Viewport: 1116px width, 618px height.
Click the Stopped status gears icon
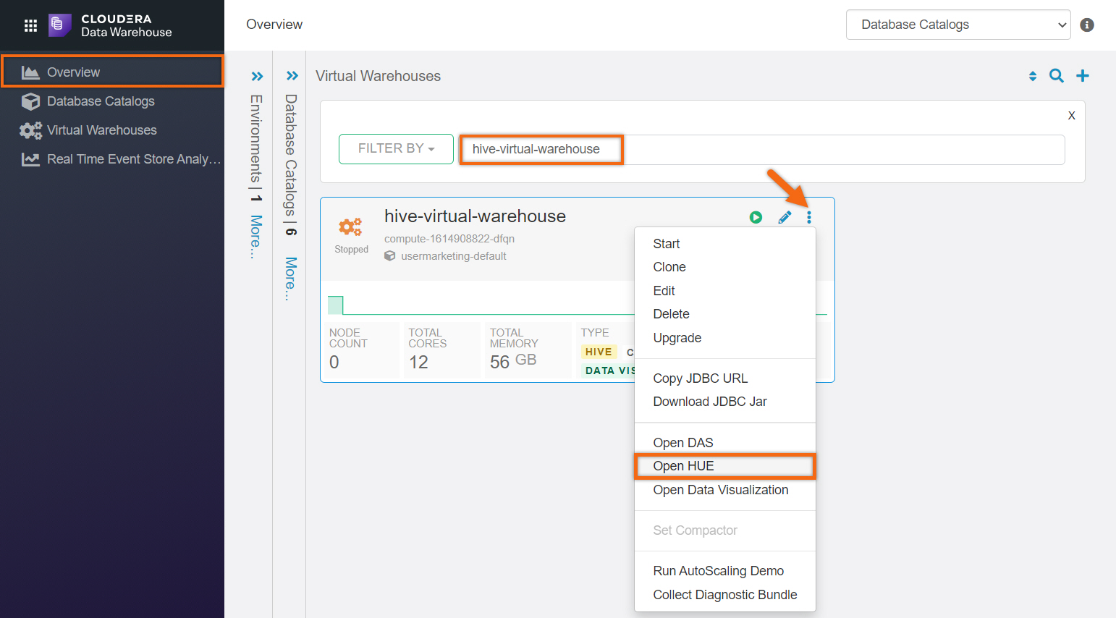[x=351, y=227]
